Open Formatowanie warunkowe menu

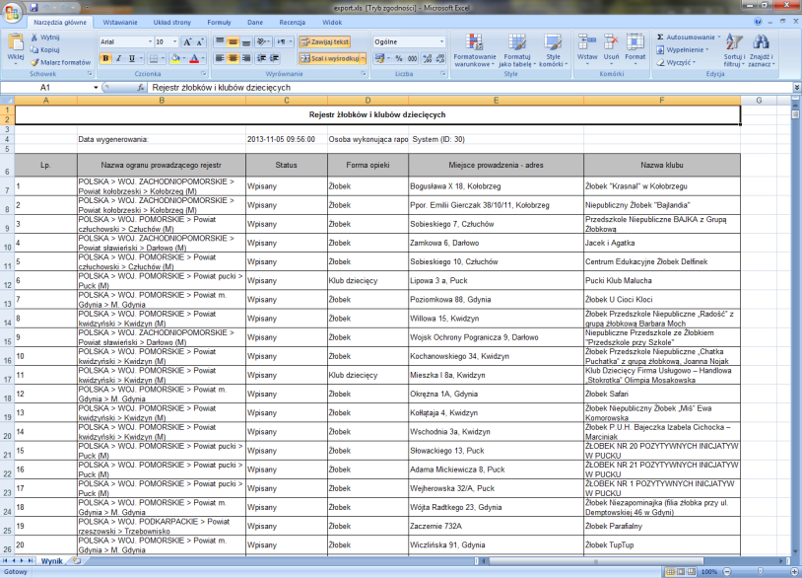tap(475, 50)
